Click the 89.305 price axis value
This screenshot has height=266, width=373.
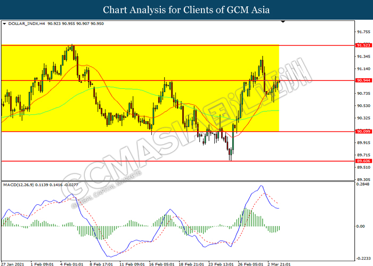coord(364,180)
